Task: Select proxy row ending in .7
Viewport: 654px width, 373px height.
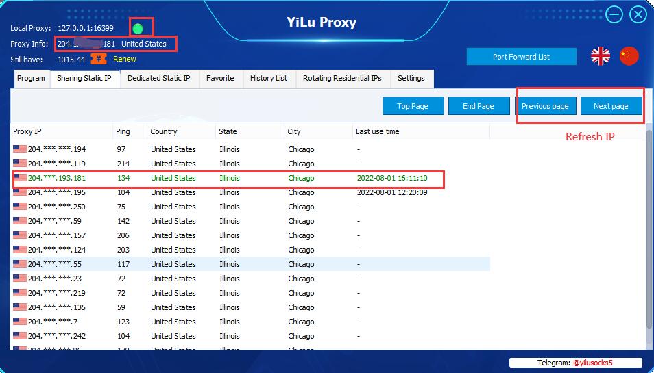Action: 250,322
